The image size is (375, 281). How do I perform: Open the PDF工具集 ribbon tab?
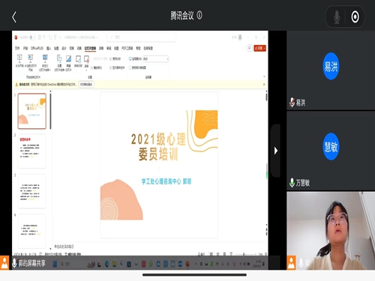tap(127, 48)
